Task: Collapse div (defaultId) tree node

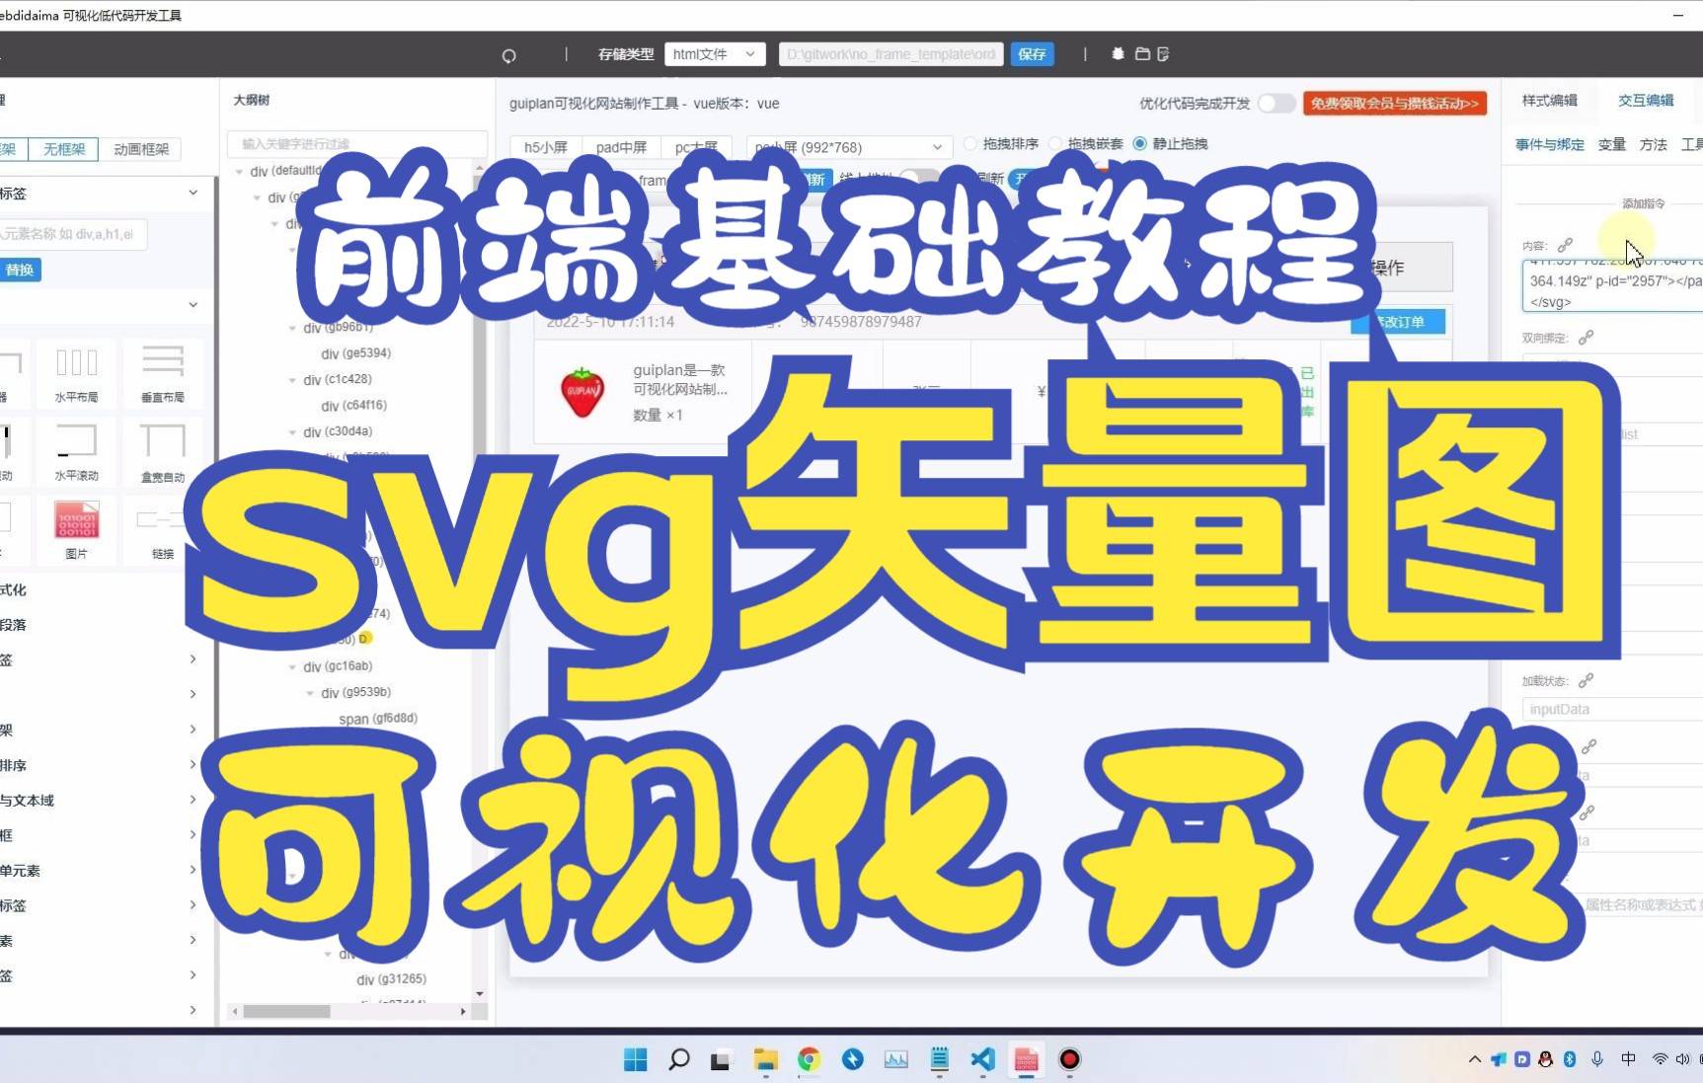Action: coord(239,172)
